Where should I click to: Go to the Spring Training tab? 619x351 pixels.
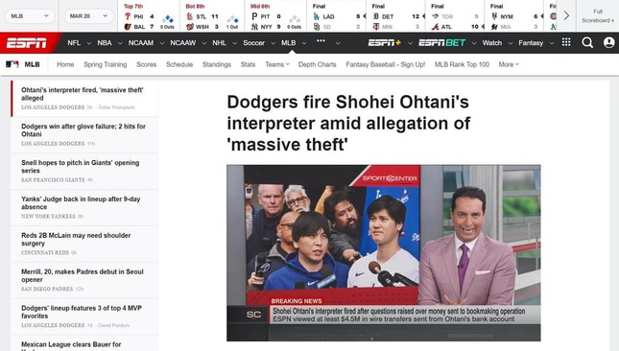click(x=105, y=64)
